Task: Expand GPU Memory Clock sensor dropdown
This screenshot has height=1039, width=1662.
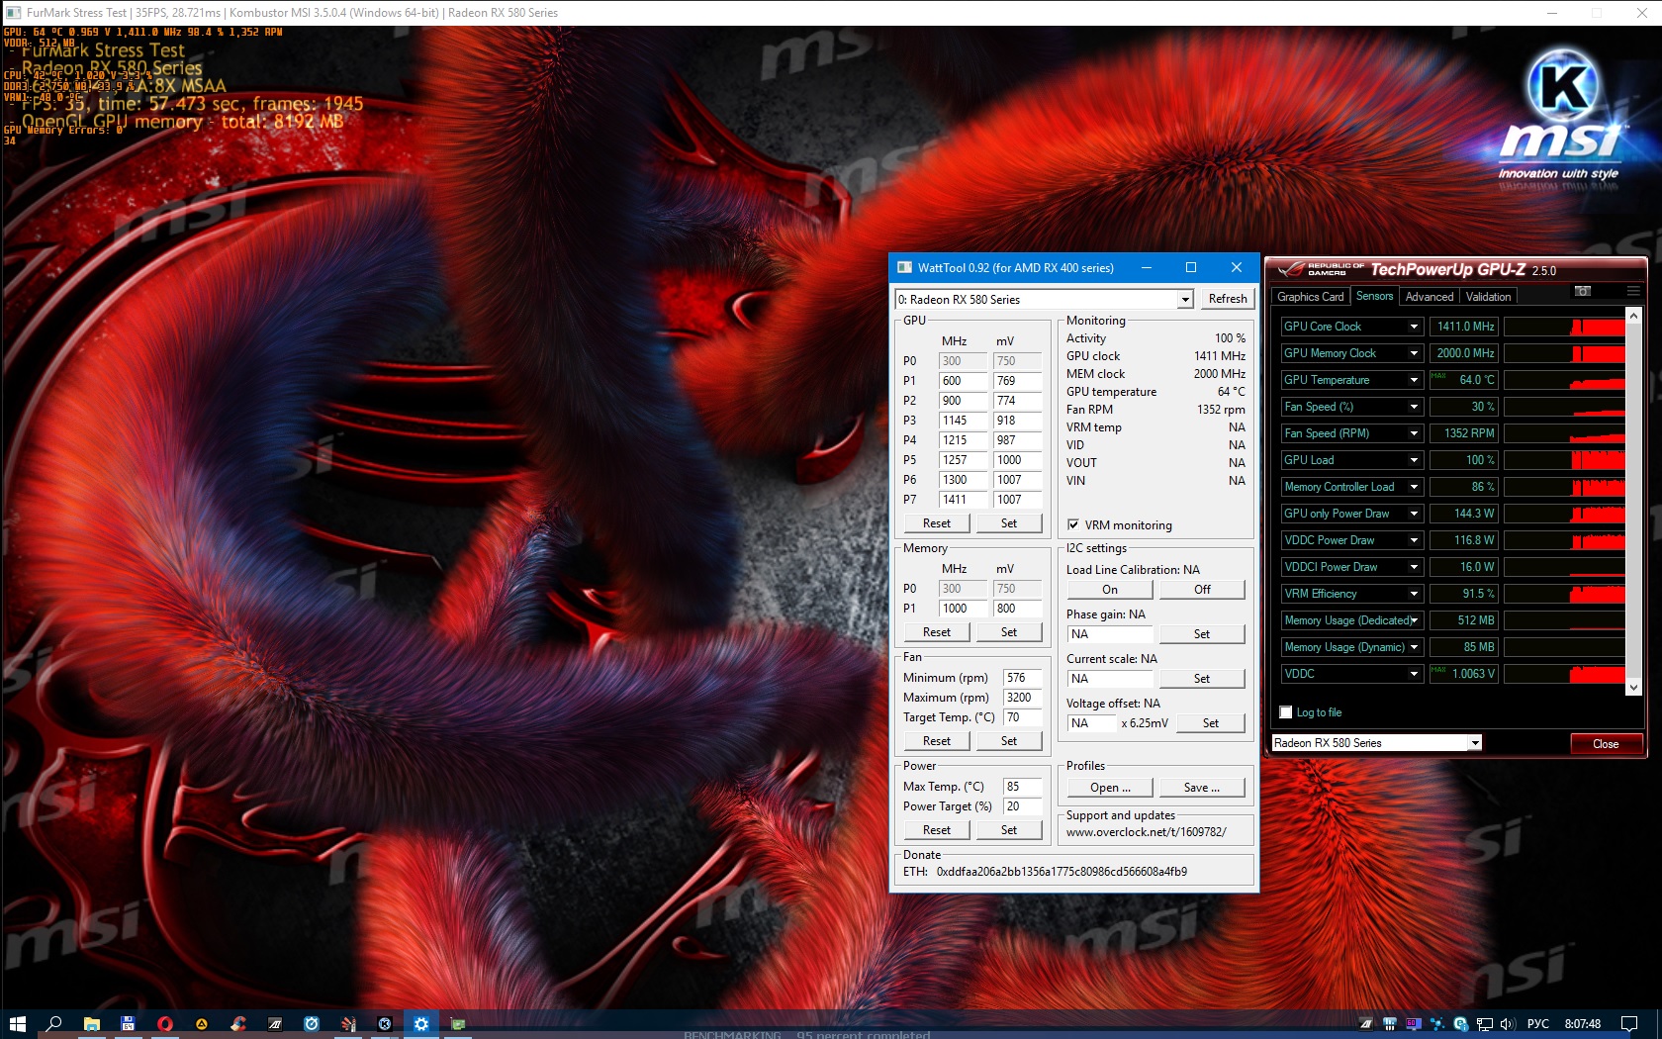Action: (1415, 353)
